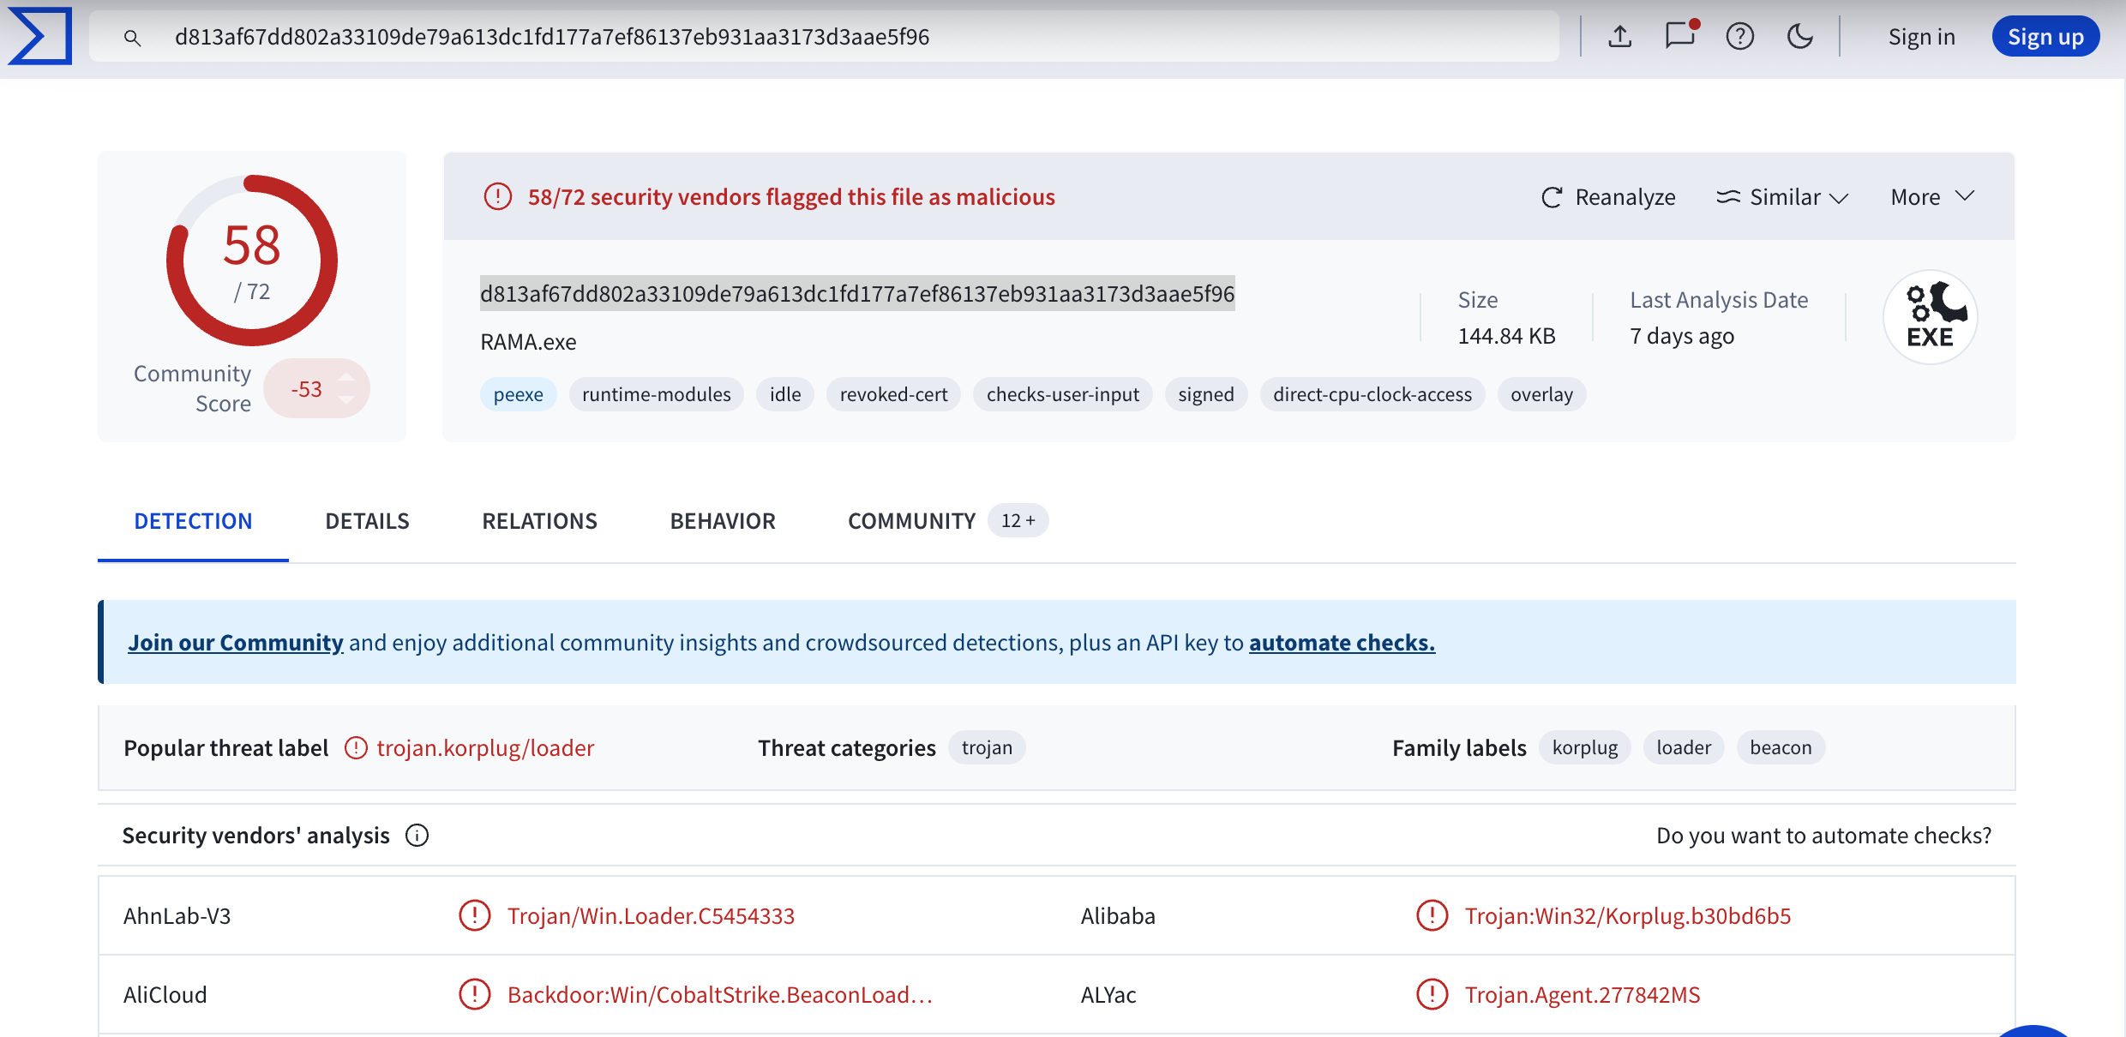Click Trojan:Win32/Korplug.b30bd6b5 detection
2126x1037 pixels.
(x=1628, y=915)
